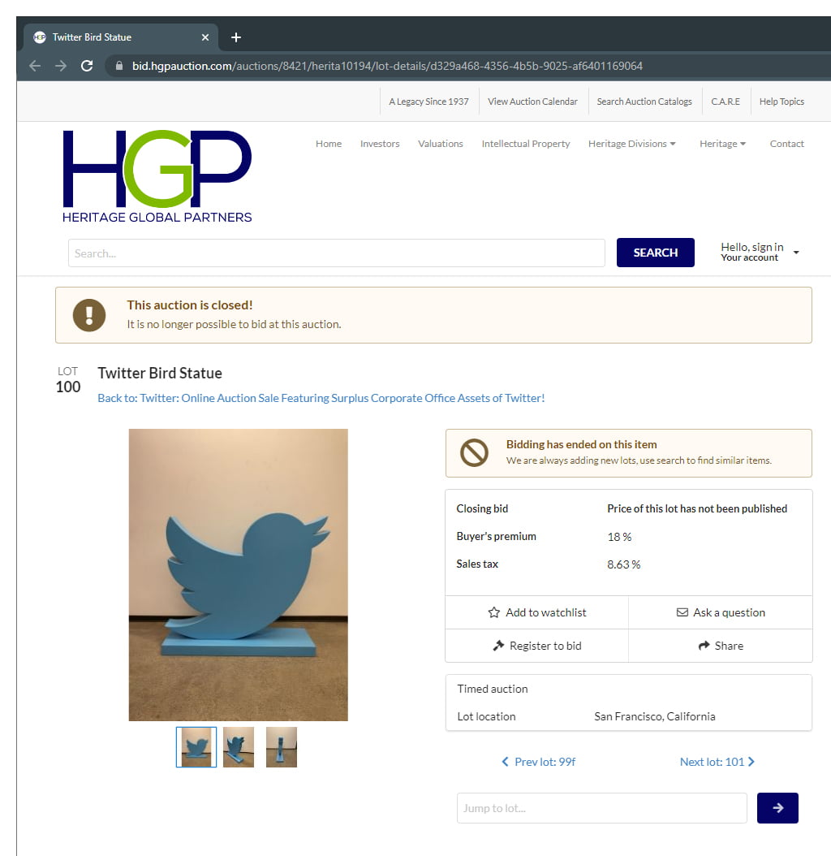Open Help Topics link

tap(781, 102)
